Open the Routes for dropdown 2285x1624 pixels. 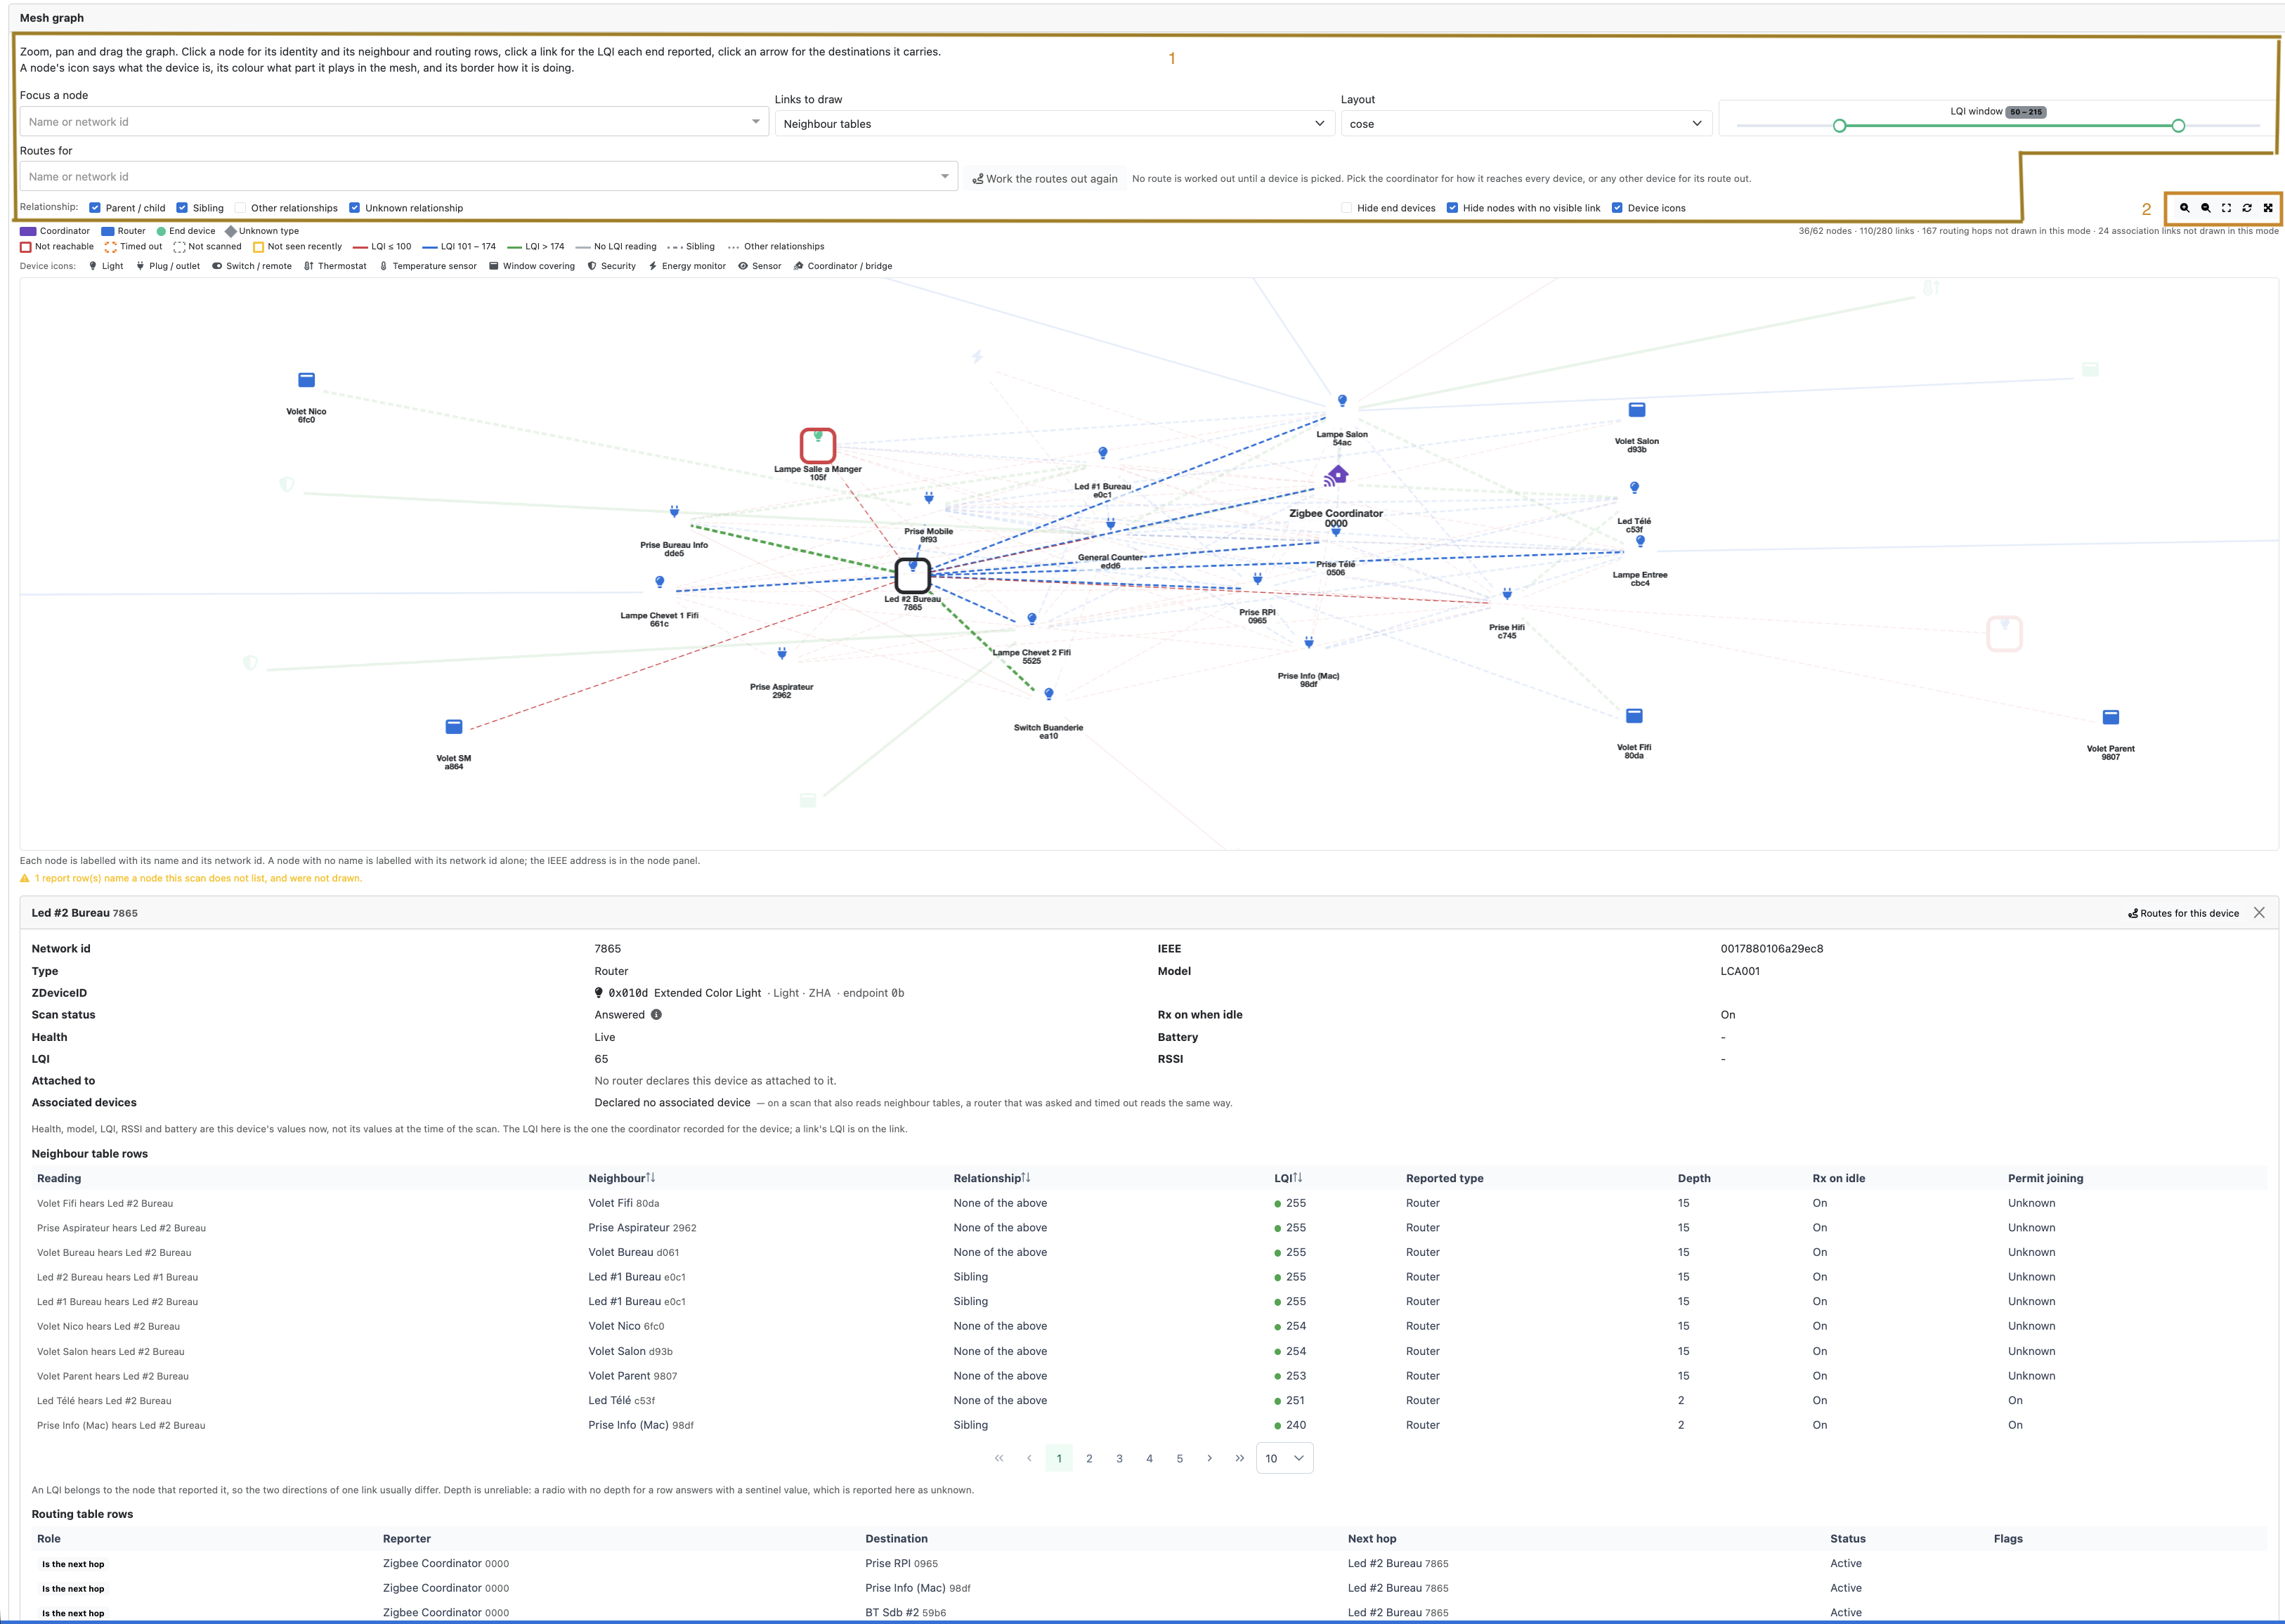[x=489, y=177]
